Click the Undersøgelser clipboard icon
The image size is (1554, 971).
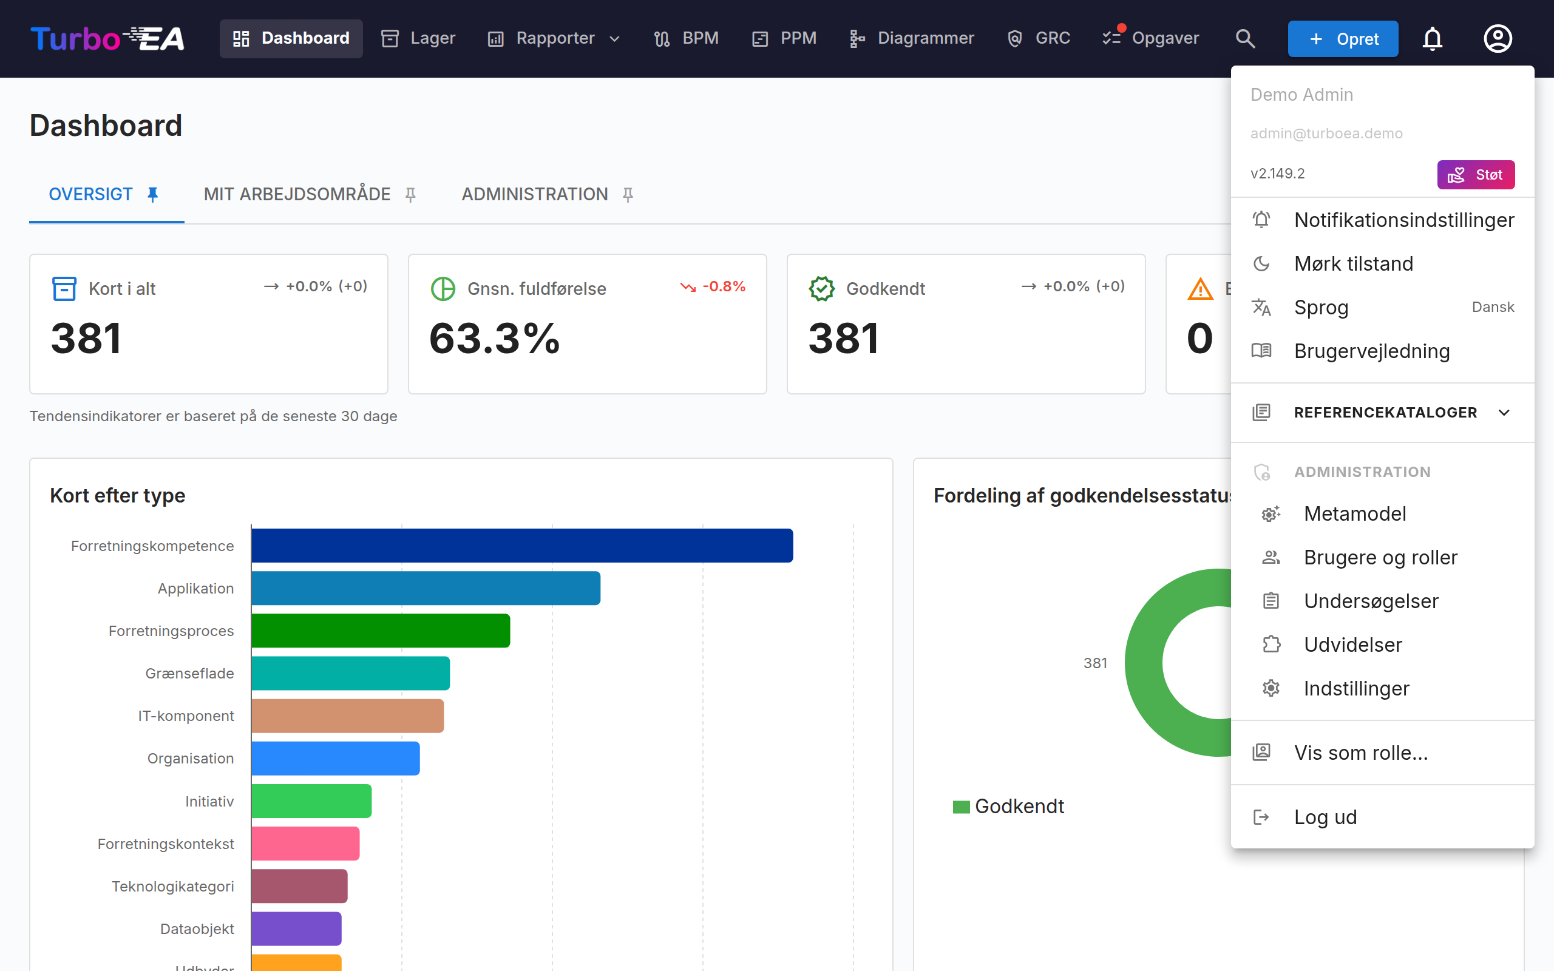(x=1270, y=601)
